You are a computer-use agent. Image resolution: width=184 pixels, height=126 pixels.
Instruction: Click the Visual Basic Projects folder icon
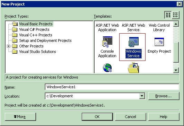click(15, 24)
